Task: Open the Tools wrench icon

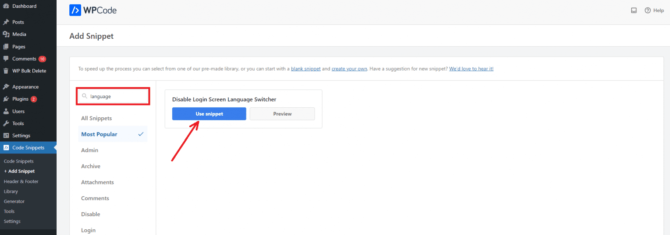Action: pyautogui.click(x=6, y=123)
